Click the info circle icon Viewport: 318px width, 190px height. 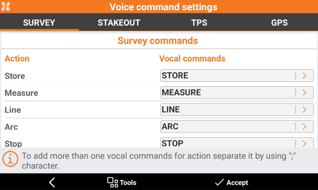tap(10, 159)
